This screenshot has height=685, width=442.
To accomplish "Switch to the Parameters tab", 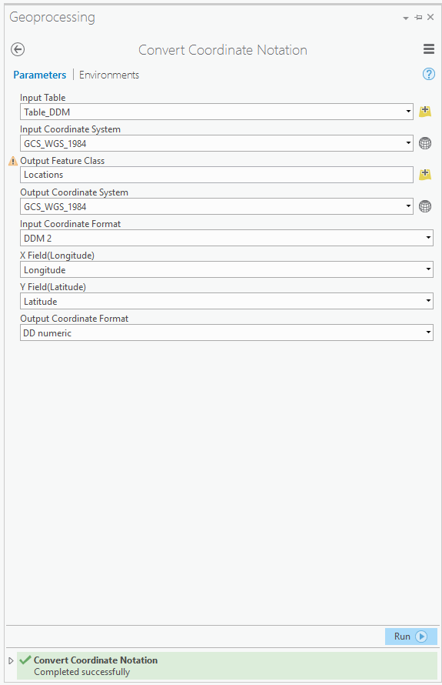I will 40,75.
